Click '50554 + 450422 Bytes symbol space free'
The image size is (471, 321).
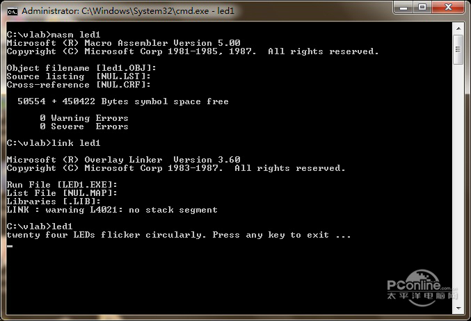click(x=123, y=101)
